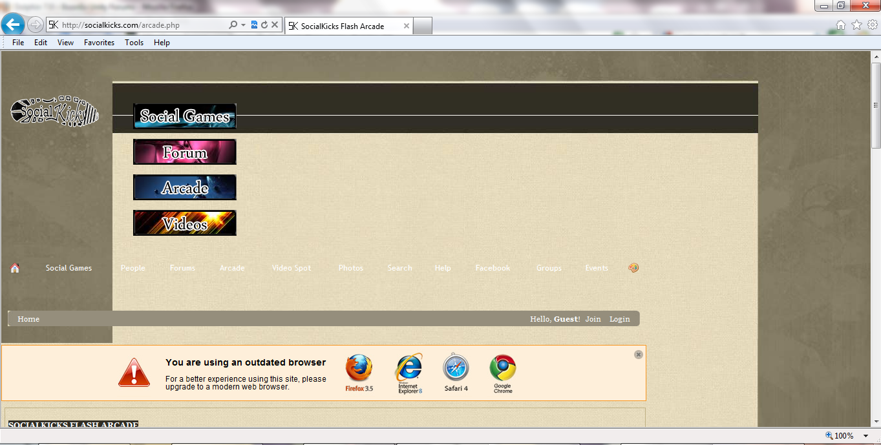Open the browser Tools gear icon
Screen dimensions: 881x445
(x=872, y=25)
